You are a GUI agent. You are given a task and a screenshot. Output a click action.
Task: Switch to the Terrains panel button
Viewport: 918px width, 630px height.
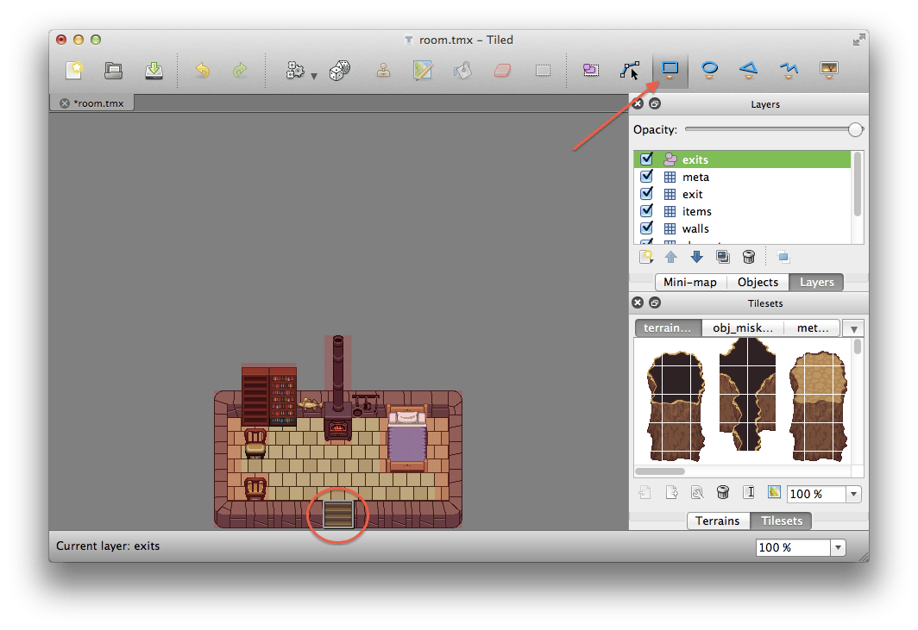click(718, 521)
